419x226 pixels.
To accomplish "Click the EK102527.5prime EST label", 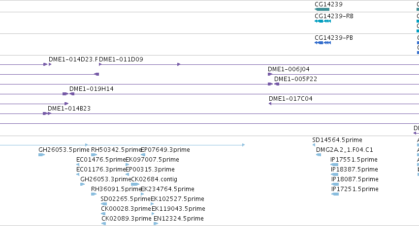I will point(177,199).
